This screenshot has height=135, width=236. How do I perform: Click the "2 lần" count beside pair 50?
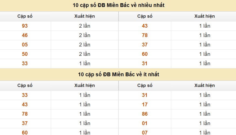(x=85, y=54)
